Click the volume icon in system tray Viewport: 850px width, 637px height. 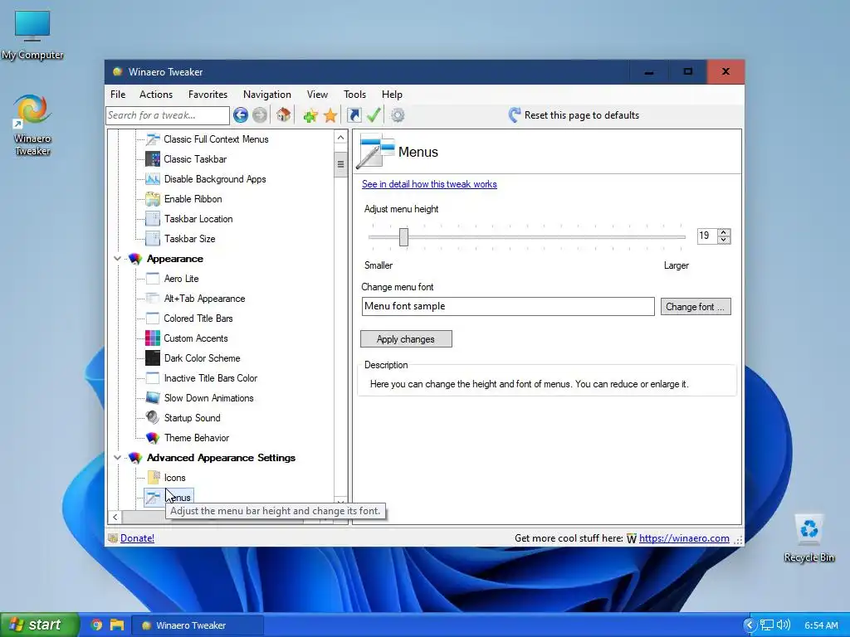pos(784,625)
